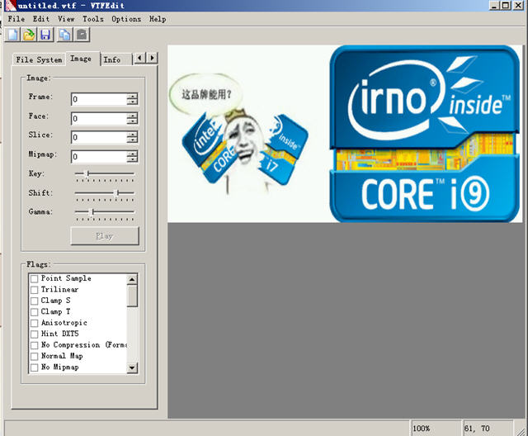This screenshot has width=528, height=436.
Task: Toggle the Trilinear flag checkbox
Action: click(x=34, y=290)
